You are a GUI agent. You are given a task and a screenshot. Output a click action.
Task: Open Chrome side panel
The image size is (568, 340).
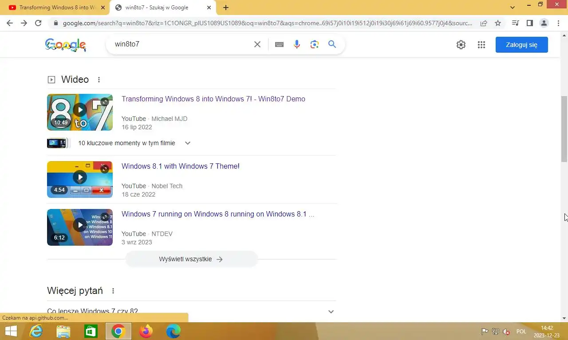pyautogui.click(x=529, y=23)
